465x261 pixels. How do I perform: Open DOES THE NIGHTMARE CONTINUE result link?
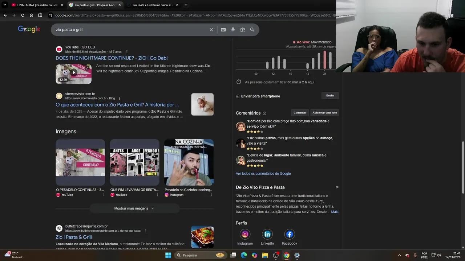112,58
